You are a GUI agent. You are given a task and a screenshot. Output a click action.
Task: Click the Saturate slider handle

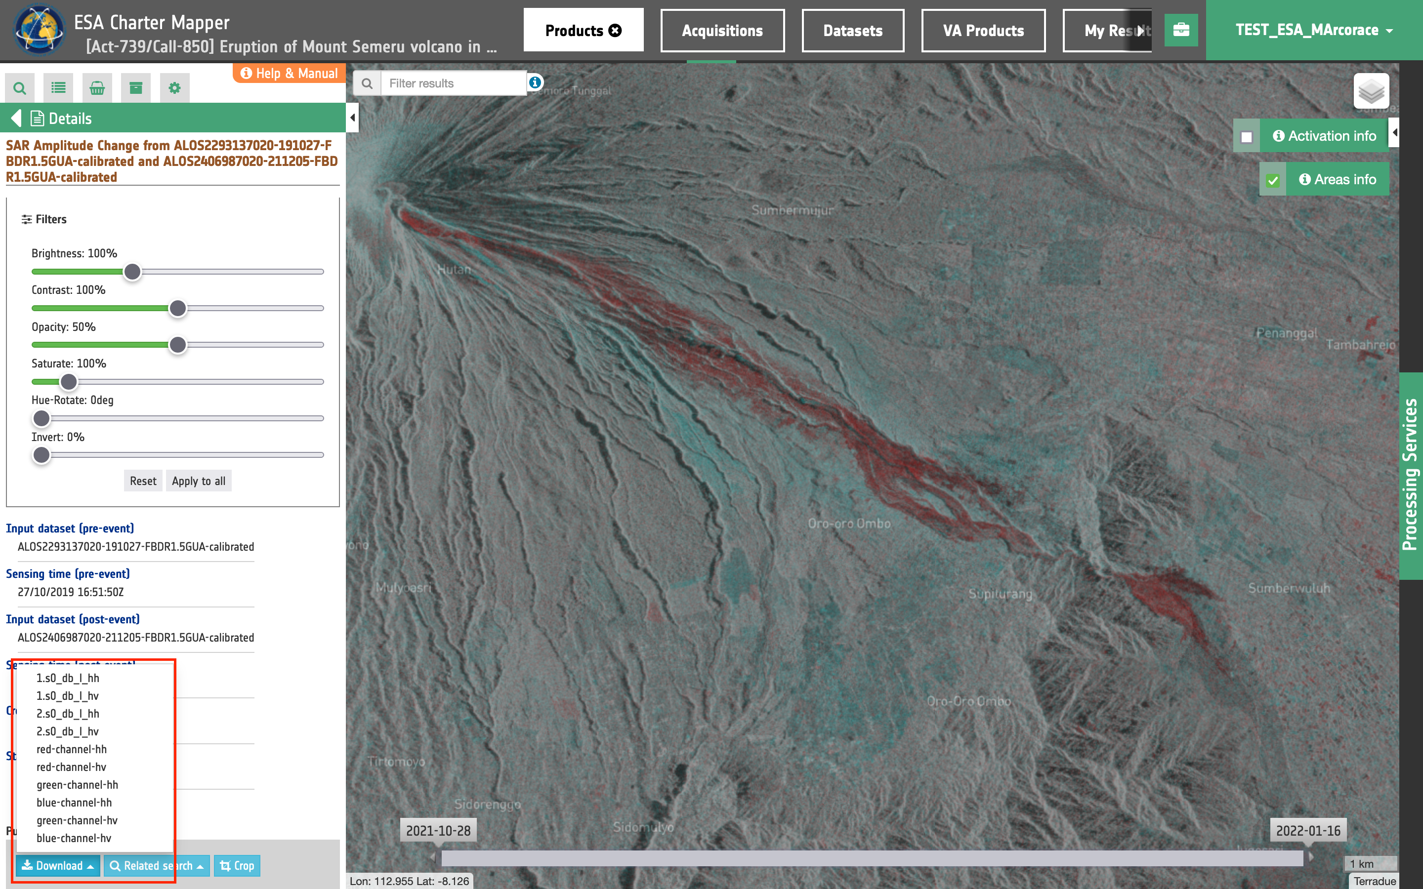(x=69, y=382)
